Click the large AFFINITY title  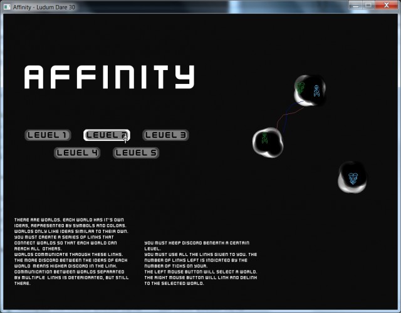pyautogui.click(x=110, y=77)
